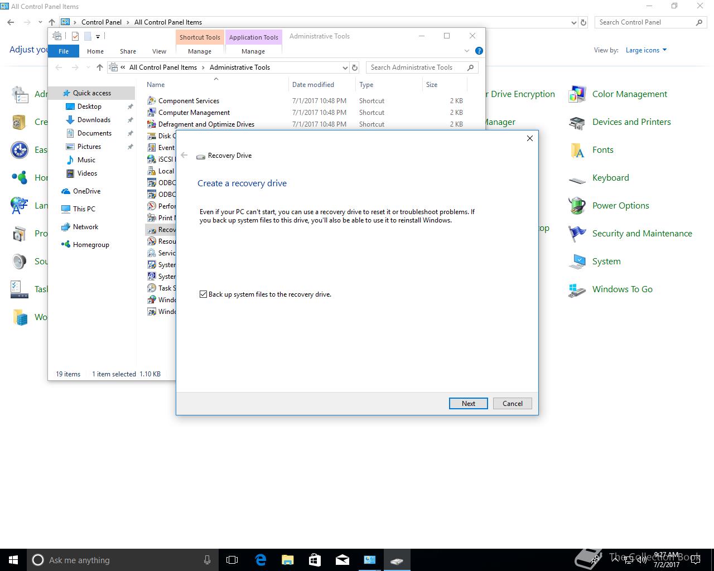The height and width of the screenshot is (571, 714).
Task: Click the Recovery Drive back arrow
Action: tap(184, 156)
